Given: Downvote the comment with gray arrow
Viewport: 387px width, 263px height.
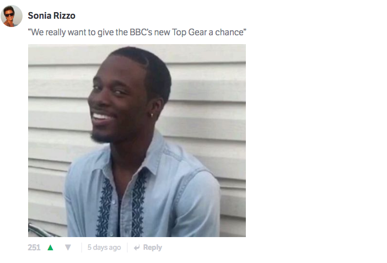Looking at the screenshot, I should point(68,248).
